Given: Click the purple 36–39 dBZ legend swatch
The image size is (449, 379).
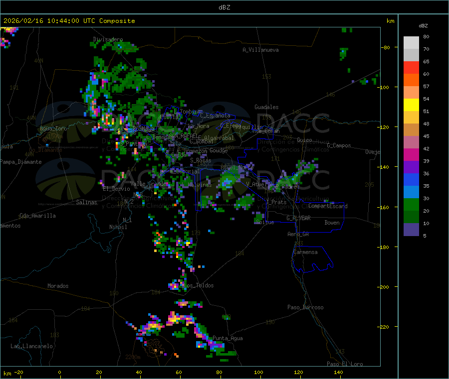Looking at the screenshot, I should pos(411,167).
